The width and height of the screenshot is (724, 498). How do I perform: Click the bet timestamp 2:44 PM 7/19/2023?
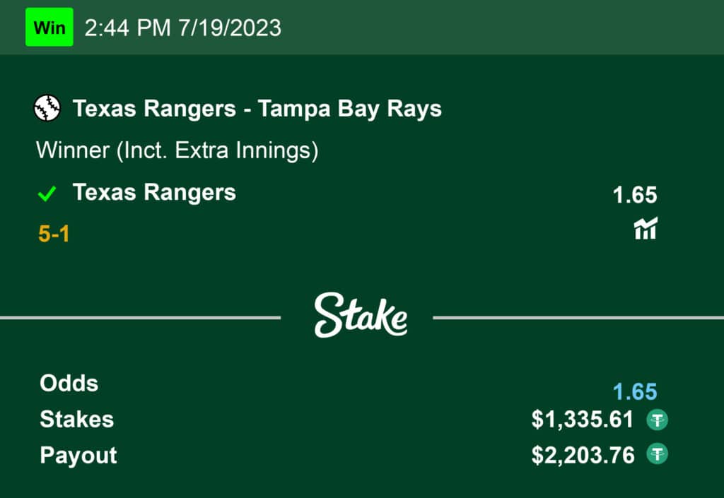pyautogui.click(x=182, y=28)
